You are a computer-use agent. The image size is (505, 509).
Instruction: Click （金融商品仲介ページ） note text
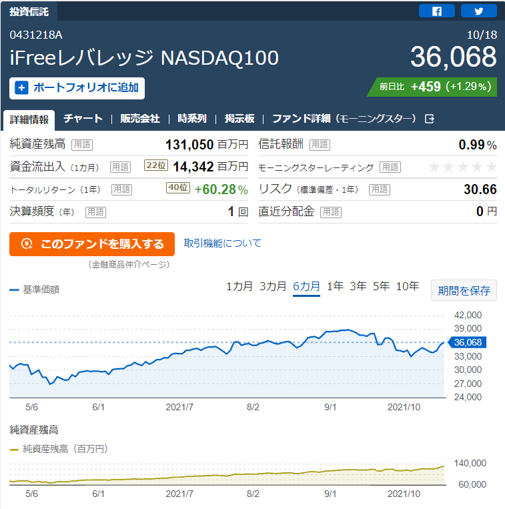[x=129, y=265]
